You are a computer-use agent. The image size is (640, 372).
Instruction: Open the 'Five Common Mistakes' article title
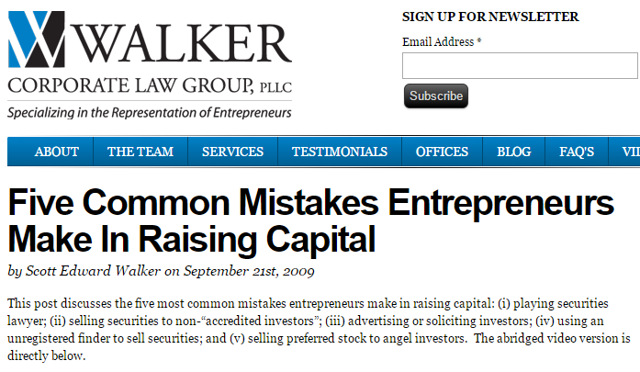click(310, 220)
